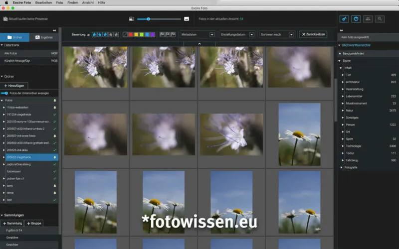
Task: Open the Finden menu
Action: [72, 2]
